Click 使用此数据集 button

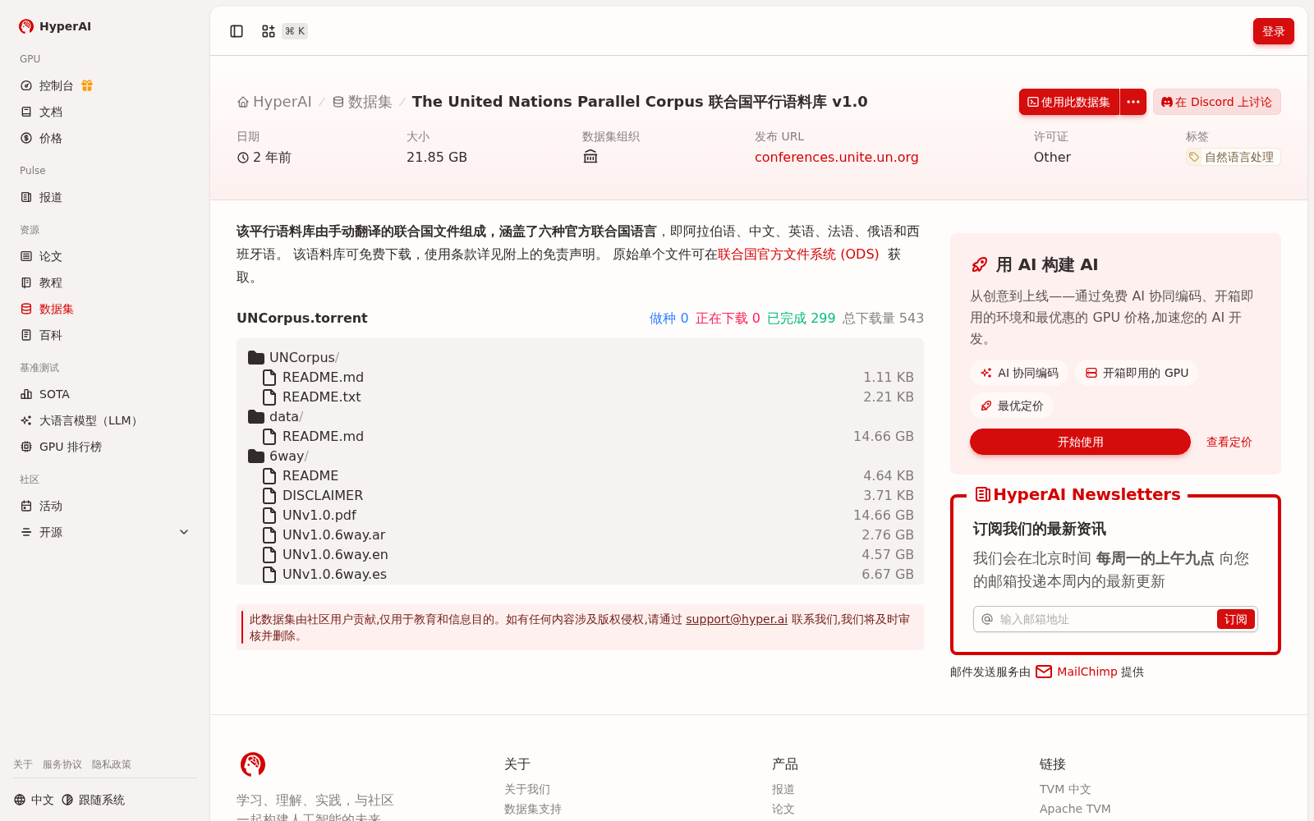[x=1069, y=102]
